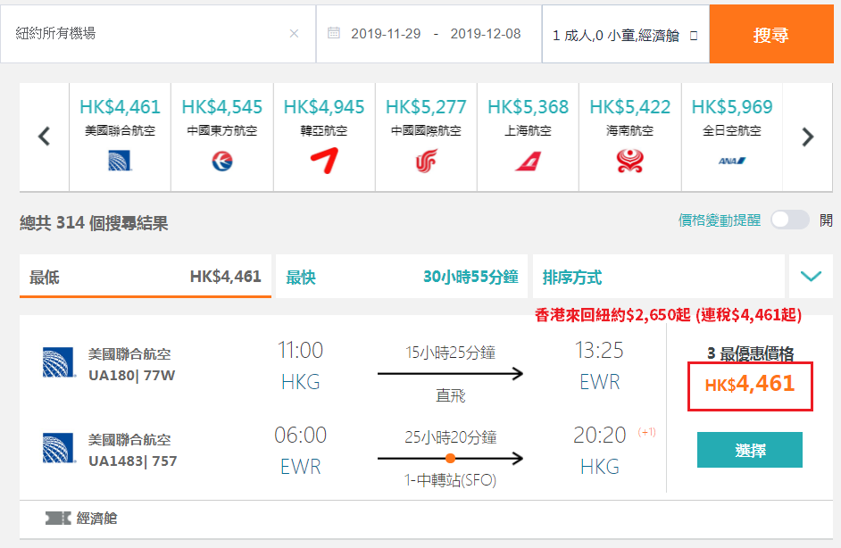Viewport: 841px width, 548px height.
Task: Click 總共 314 個搜尋結果 results count
Action: (94, 222)
